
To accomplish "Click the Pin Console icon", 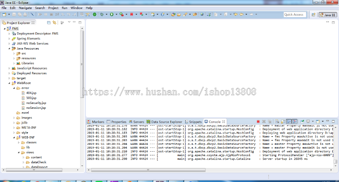I will pos(302,122).
